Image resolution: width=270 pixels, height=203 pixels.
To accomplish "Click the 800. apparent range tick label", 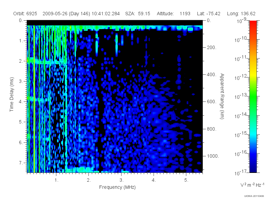I will (212, 129).
